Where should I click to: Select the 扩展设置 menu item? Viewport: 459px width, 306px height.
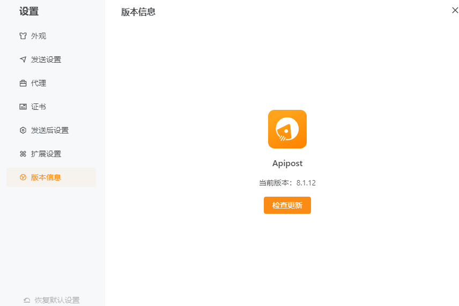pyautogui.click(x=51, y=154)
